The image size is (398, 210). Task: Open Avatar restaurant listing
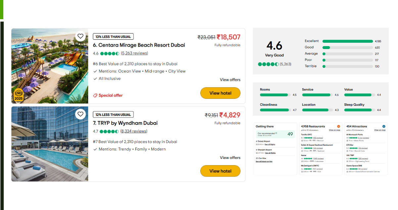tap(304, 155)
